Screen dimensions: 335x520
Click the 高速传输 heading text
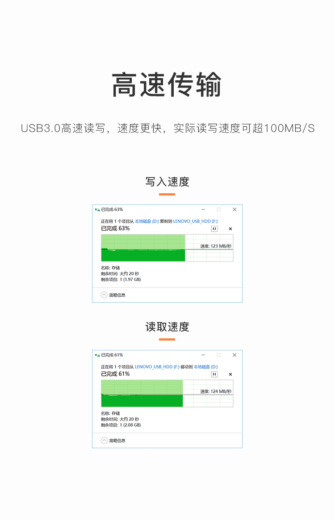click(167, 85)
